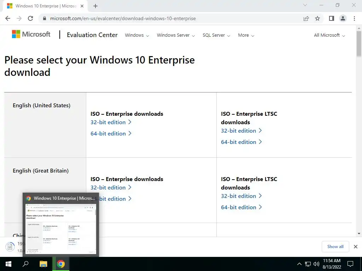Reload the current page
This screenshot has height=271, width=362.
click(30, 18)
